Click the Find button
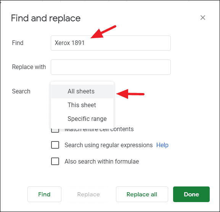 coord(44,194)
